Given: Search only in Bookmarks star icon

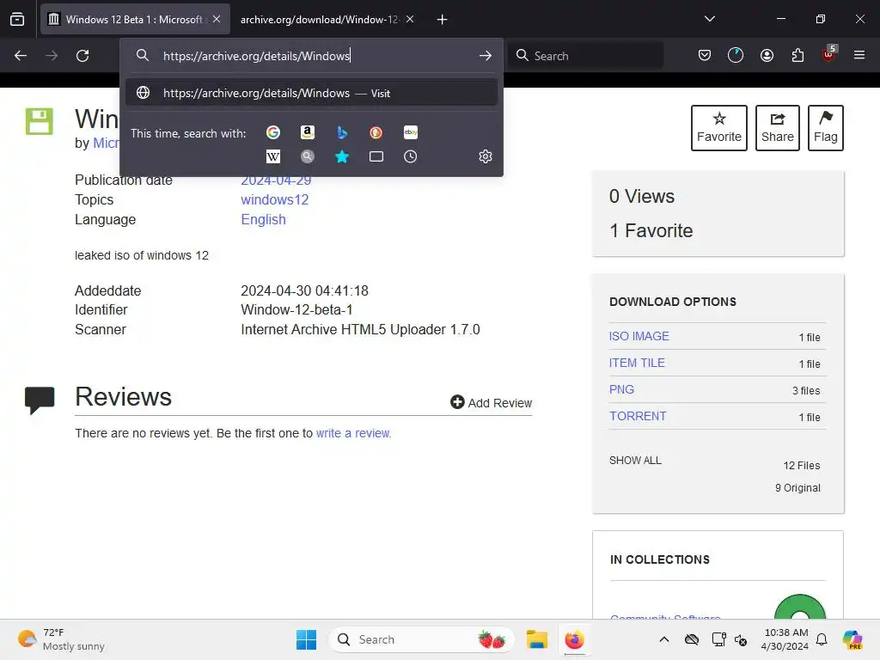Looking at the screenshot, I should tap(342, 156).
